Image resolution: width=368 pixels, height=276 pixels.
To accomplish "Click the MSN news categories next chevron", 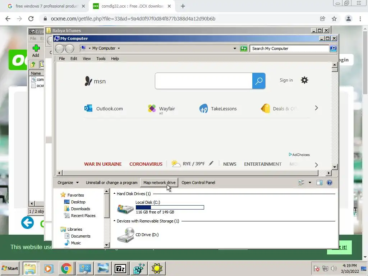I will coord(316,165).
